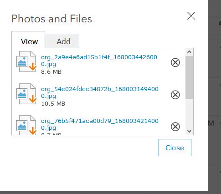Open the org_54c024fdcc34872b_1680031494000.jpg filename link

[100, 92]
